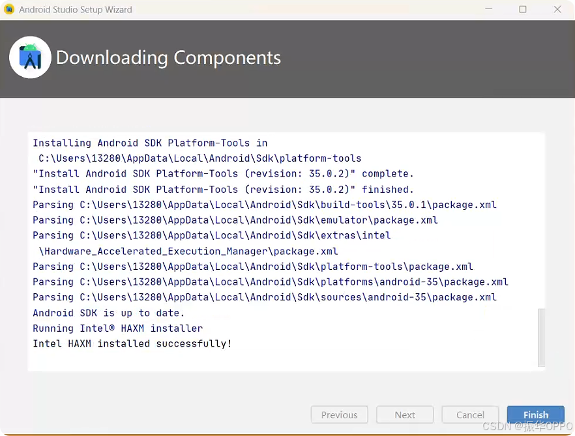Viewport: 575px width, 436px height.
Task: Maximize the Setup Wizard window
Action: (523, 9)
